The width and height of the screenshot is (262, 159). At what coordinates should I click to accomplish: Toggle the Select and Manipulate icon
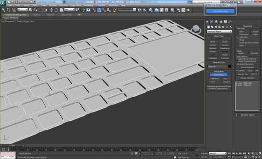tap(83, 10)
